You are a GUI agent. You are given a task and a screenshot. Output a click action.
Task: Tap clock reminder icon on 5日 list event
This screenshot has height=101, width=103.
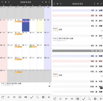tap(102, 38)
